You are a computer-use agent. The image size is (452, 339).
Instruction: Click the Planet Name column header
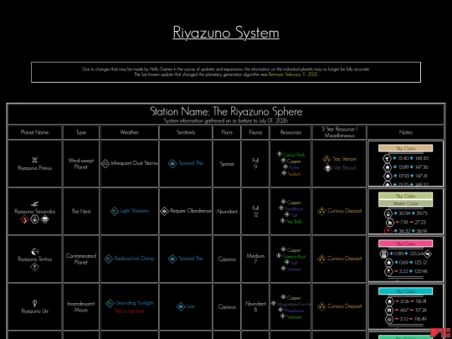pyautogui.click(x=35, y=132)
